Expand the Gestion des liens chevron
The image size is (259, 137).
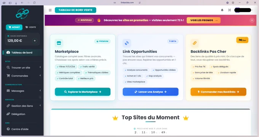(x=40, y=106)
